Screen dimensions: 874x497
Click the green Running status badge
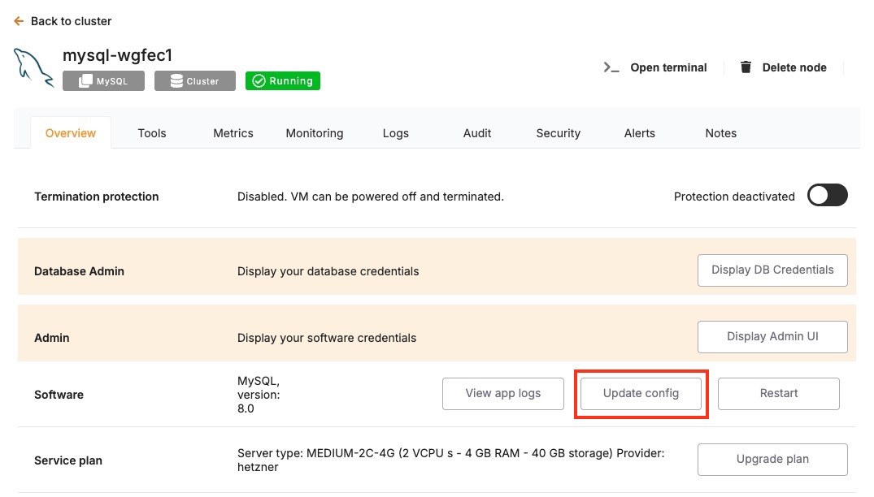(x=283, y=81)
